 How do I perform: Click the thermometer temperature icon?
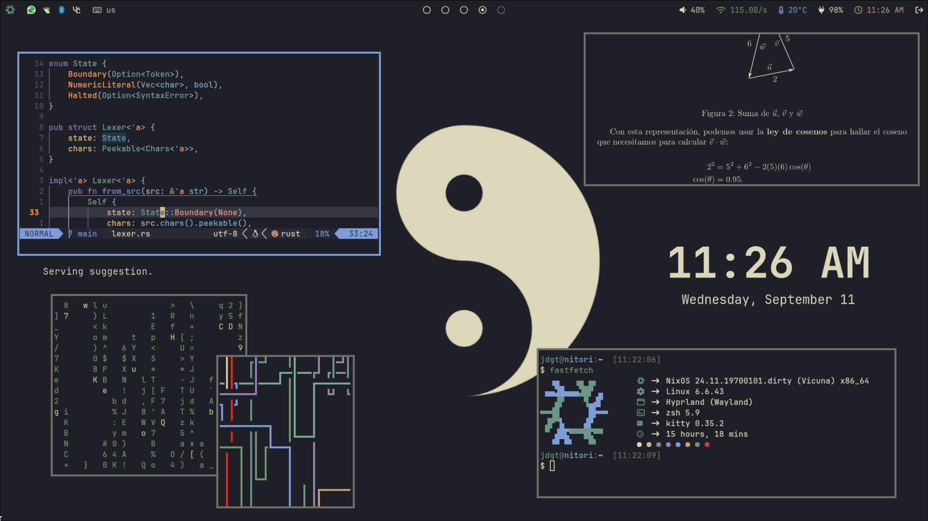click(781, 10)
